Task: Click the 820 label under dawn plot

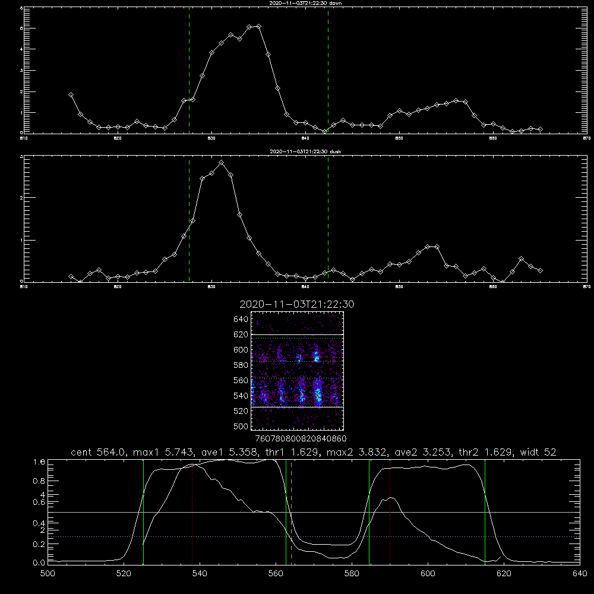Action: (118, 138)
